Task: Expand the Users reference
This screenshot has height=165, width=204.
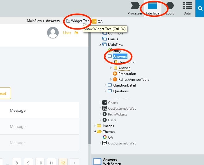Action: 100,120
